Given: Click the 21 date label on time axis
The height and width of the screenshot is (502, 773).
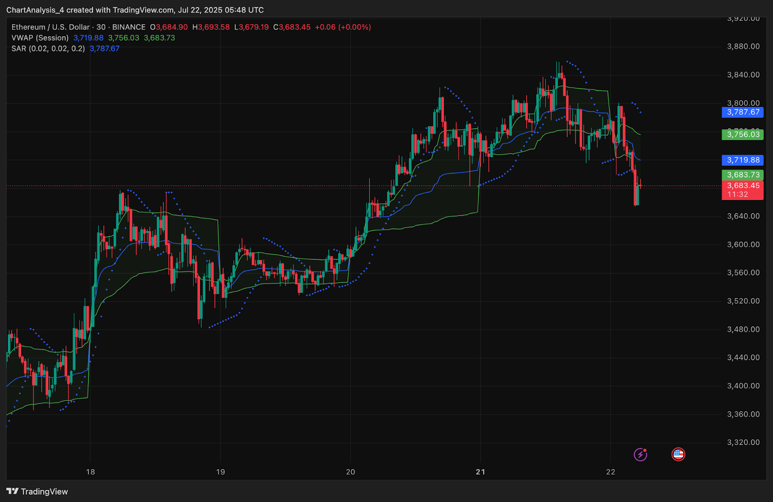Looking at the screenshot, I should (481, 473).
